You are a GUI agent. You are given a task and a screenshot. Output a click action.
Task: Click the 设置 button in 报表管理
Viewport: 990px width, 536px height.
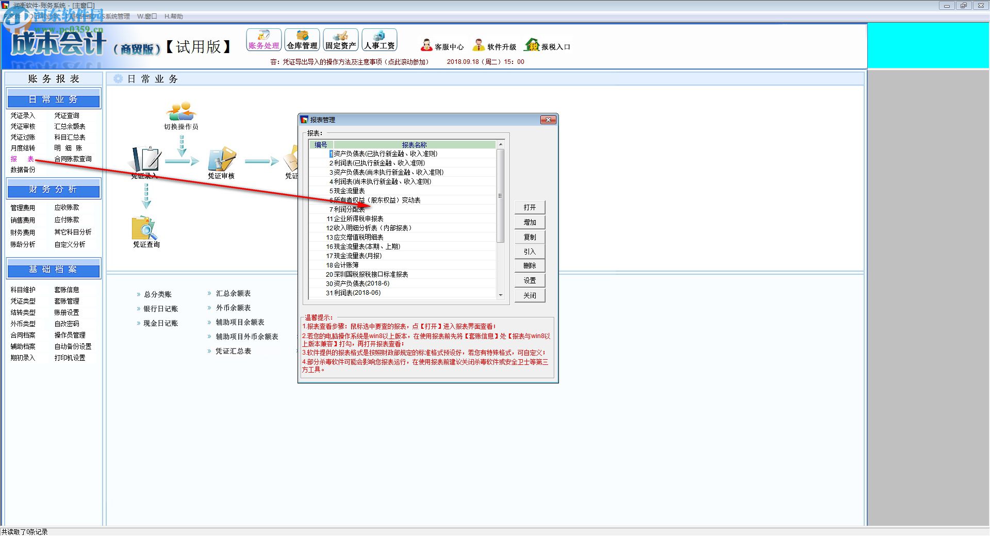click(x=530, y=281)
